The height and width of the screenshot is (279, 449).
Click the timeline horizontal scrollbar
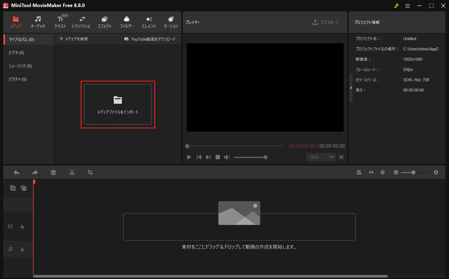point(210,276)
